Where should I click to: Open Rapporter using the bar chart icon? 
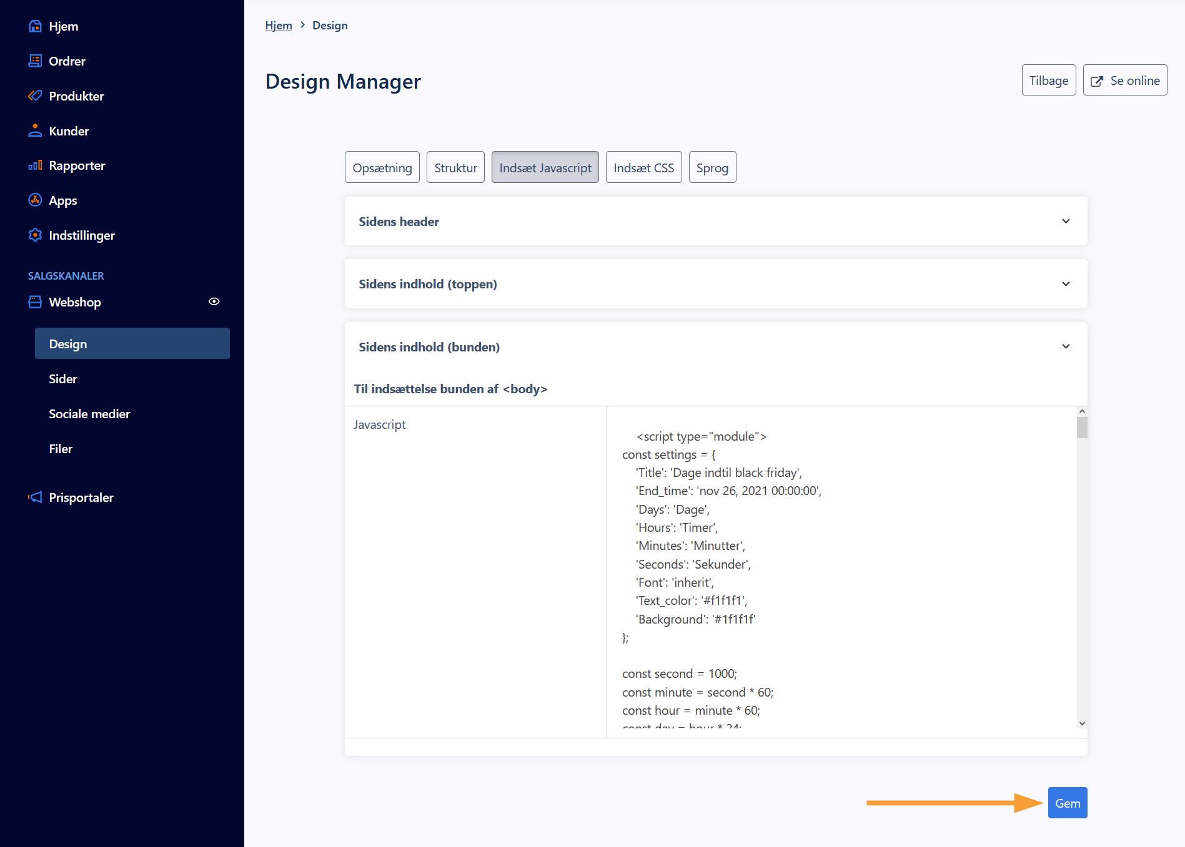pos(35,165)
